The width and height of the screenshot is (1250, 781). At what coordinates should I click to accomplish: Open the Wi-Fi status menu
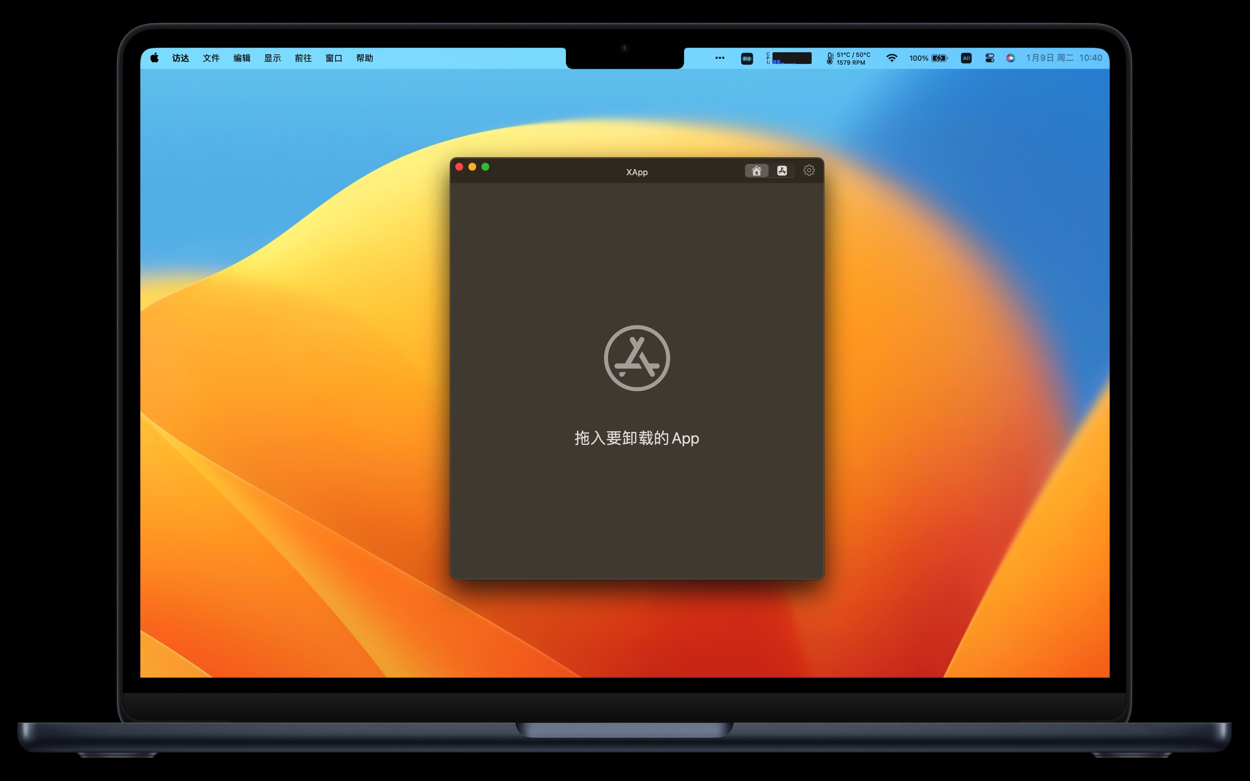(891, 59)
